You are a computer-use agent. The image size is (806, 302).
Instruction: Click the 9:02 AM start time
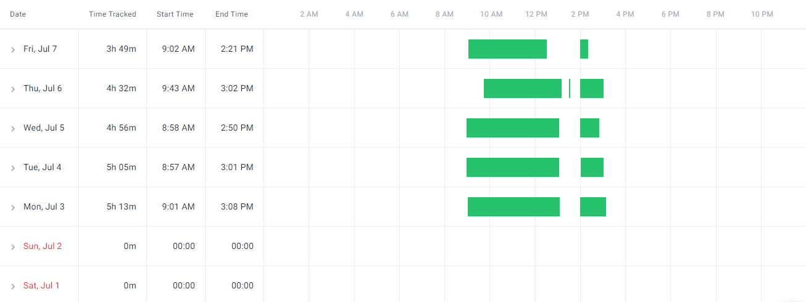(178, 49)
